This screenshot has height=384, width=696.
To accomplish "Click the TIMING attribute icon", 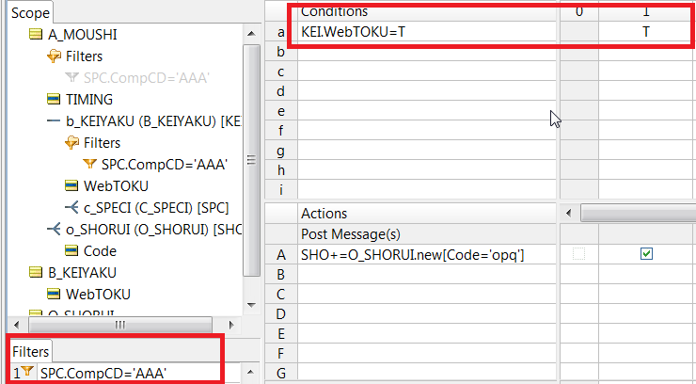I will (x=54, y=99).
